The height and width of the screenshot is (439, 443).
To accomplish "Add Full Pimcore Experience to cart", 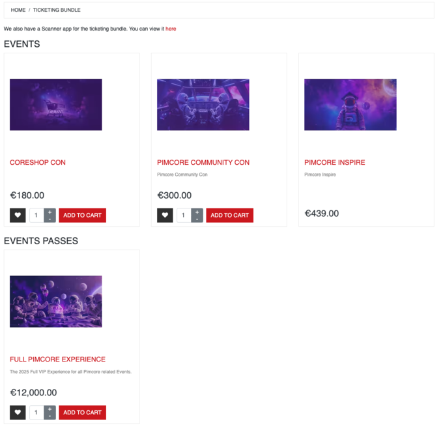I will pos(83,412).
